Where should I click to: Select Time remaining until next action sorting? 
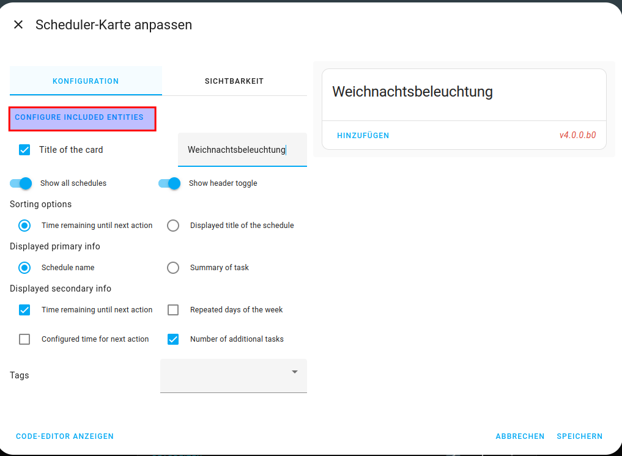tap(24, 226)
